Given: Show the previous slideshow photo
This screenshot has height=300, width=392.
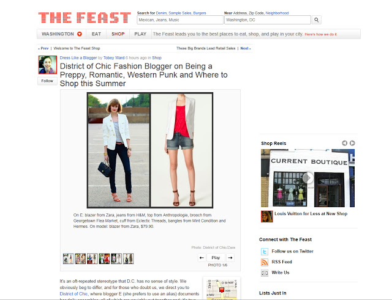Looking at the screenshot, I should [x=202, y=258].
